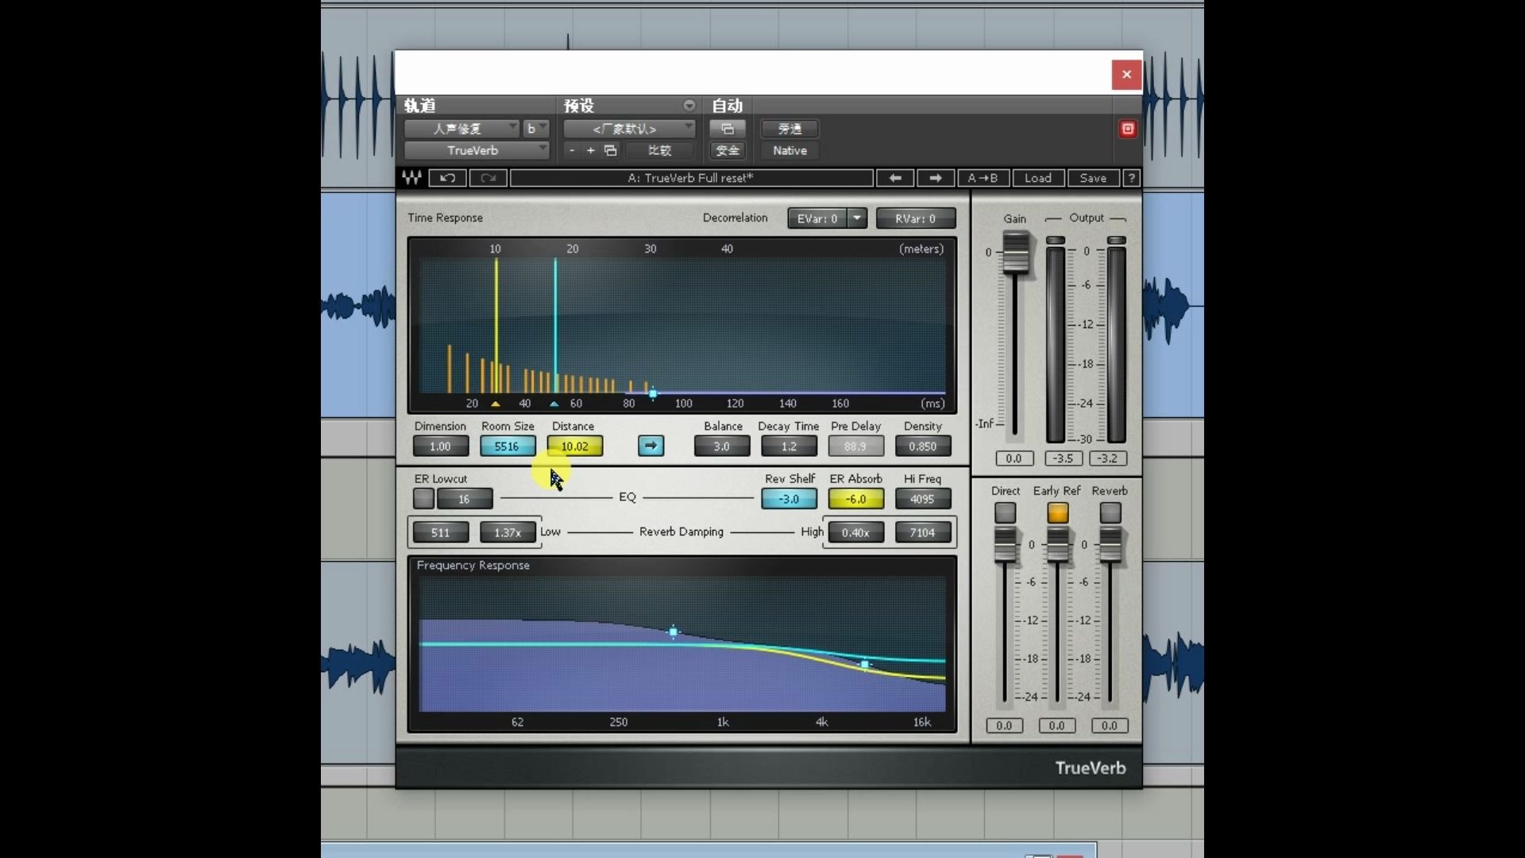The width and height of the screenshot is (1525, 858).
Task: Click high shelf handle near 4k
Action: [865, 664]
